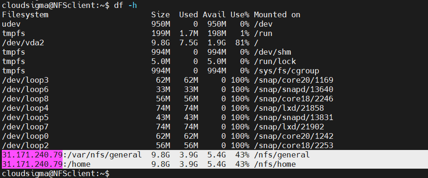Click the '199M' size value
The image size is (428, 178).
(161, 33)
